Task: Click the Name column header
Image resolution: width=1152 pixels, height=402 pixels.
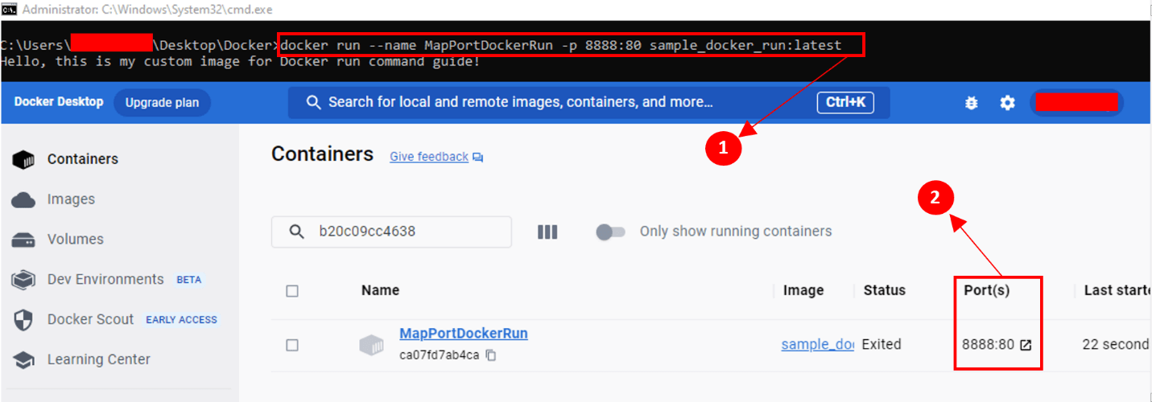Action: click(x=380, y=290)
